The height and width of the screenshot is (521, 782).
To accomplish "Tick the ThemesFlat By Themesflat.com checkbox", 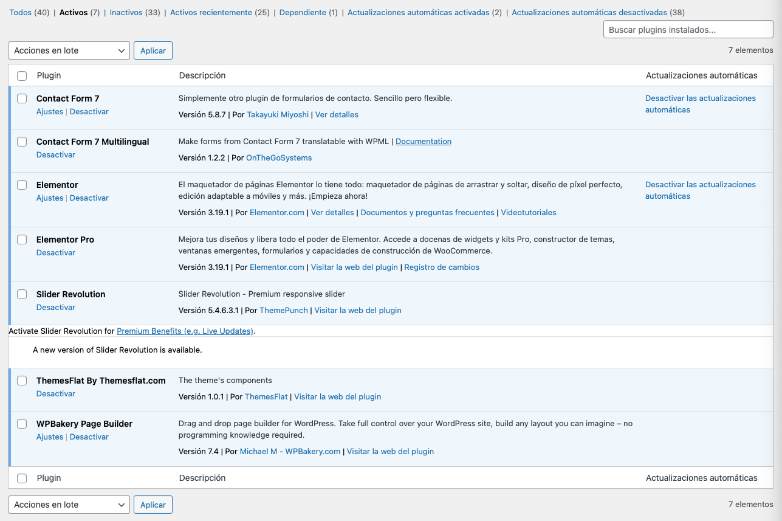I will pyautogui.click(x=22, y=381).
